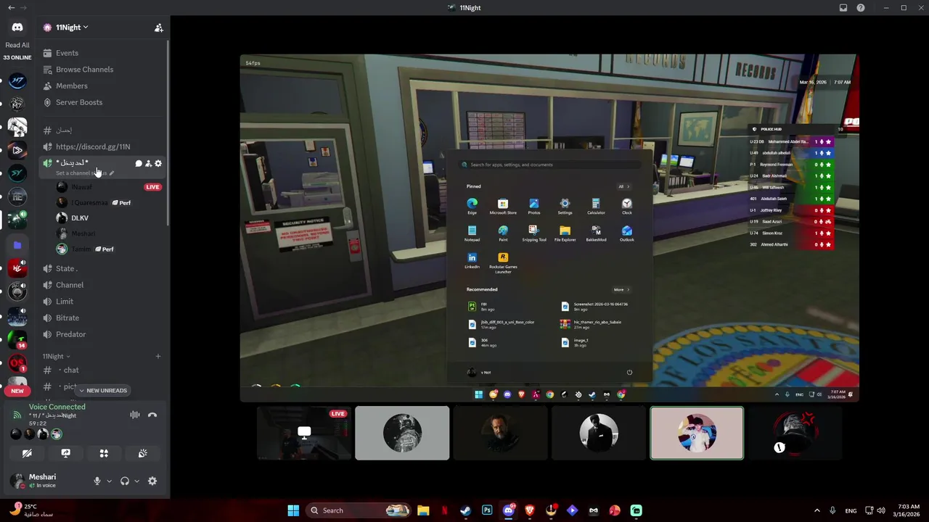Click Read All servers
Screen dimensions: 929x522
coord(17,45)
